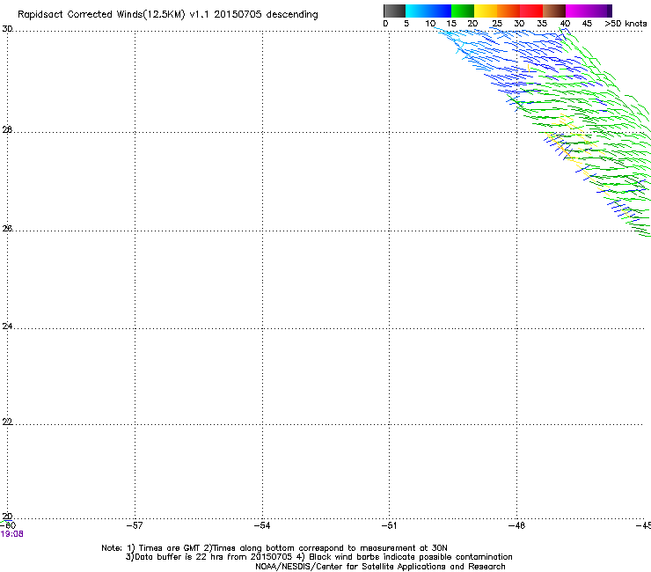Image resolution: width=651 pixels, height=572 pixels.
Task: Click the yellow 20-25 knots legend segment
Action: pyautogui.click(x=486, y=11)
